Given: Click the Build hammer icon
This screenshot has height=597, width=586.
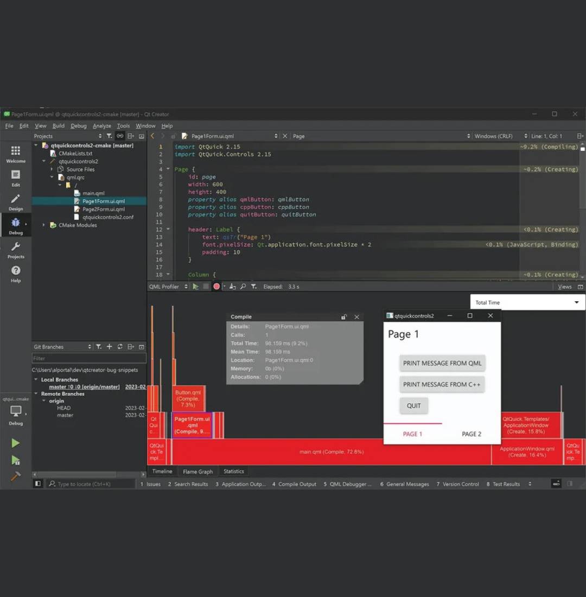Looking at the screenshot, I should [15, 476].
